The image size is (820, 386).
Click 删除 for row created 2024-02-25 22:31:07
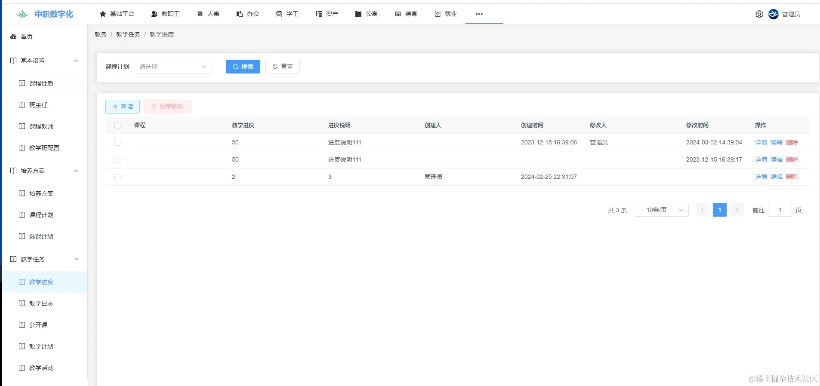click(x=792, y=177)
